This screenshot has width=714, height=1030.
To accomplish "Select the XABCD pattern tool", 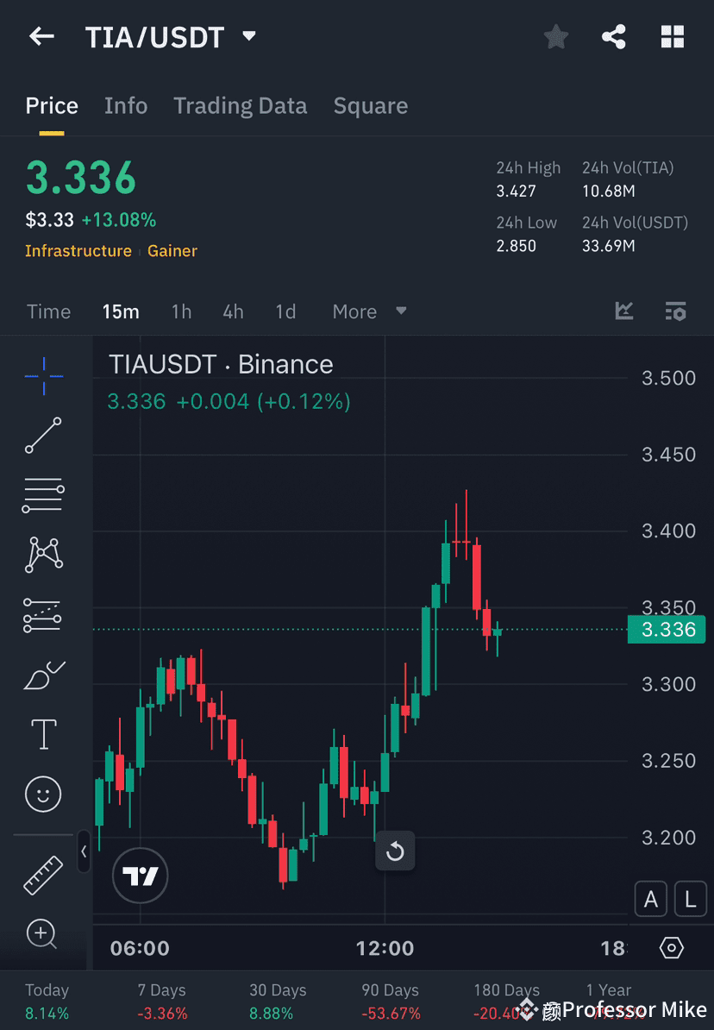I will coord(43,555).
